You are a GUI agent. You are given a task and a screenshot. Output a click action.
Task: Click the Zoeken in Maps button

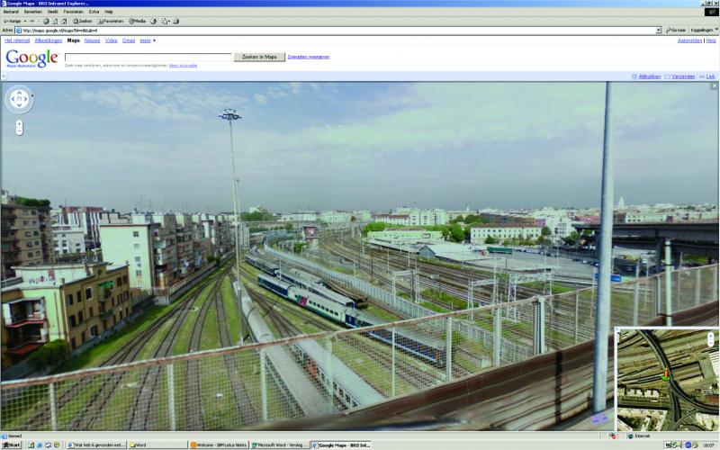tap(259, 57)
